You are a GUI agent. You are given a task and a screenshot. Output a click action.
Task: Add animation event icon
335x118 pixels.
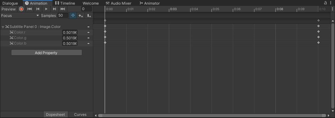point(89,16)
